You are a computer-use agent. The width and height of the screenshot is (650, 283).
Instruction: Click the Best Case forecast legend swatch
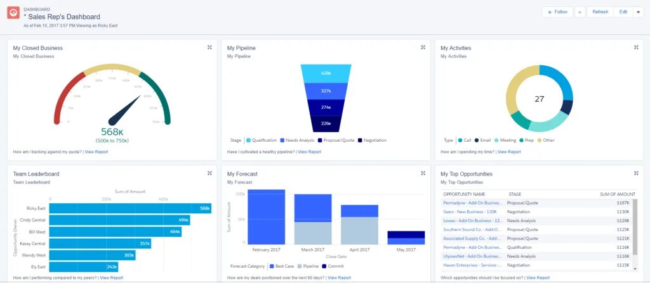tap(272, 266)
